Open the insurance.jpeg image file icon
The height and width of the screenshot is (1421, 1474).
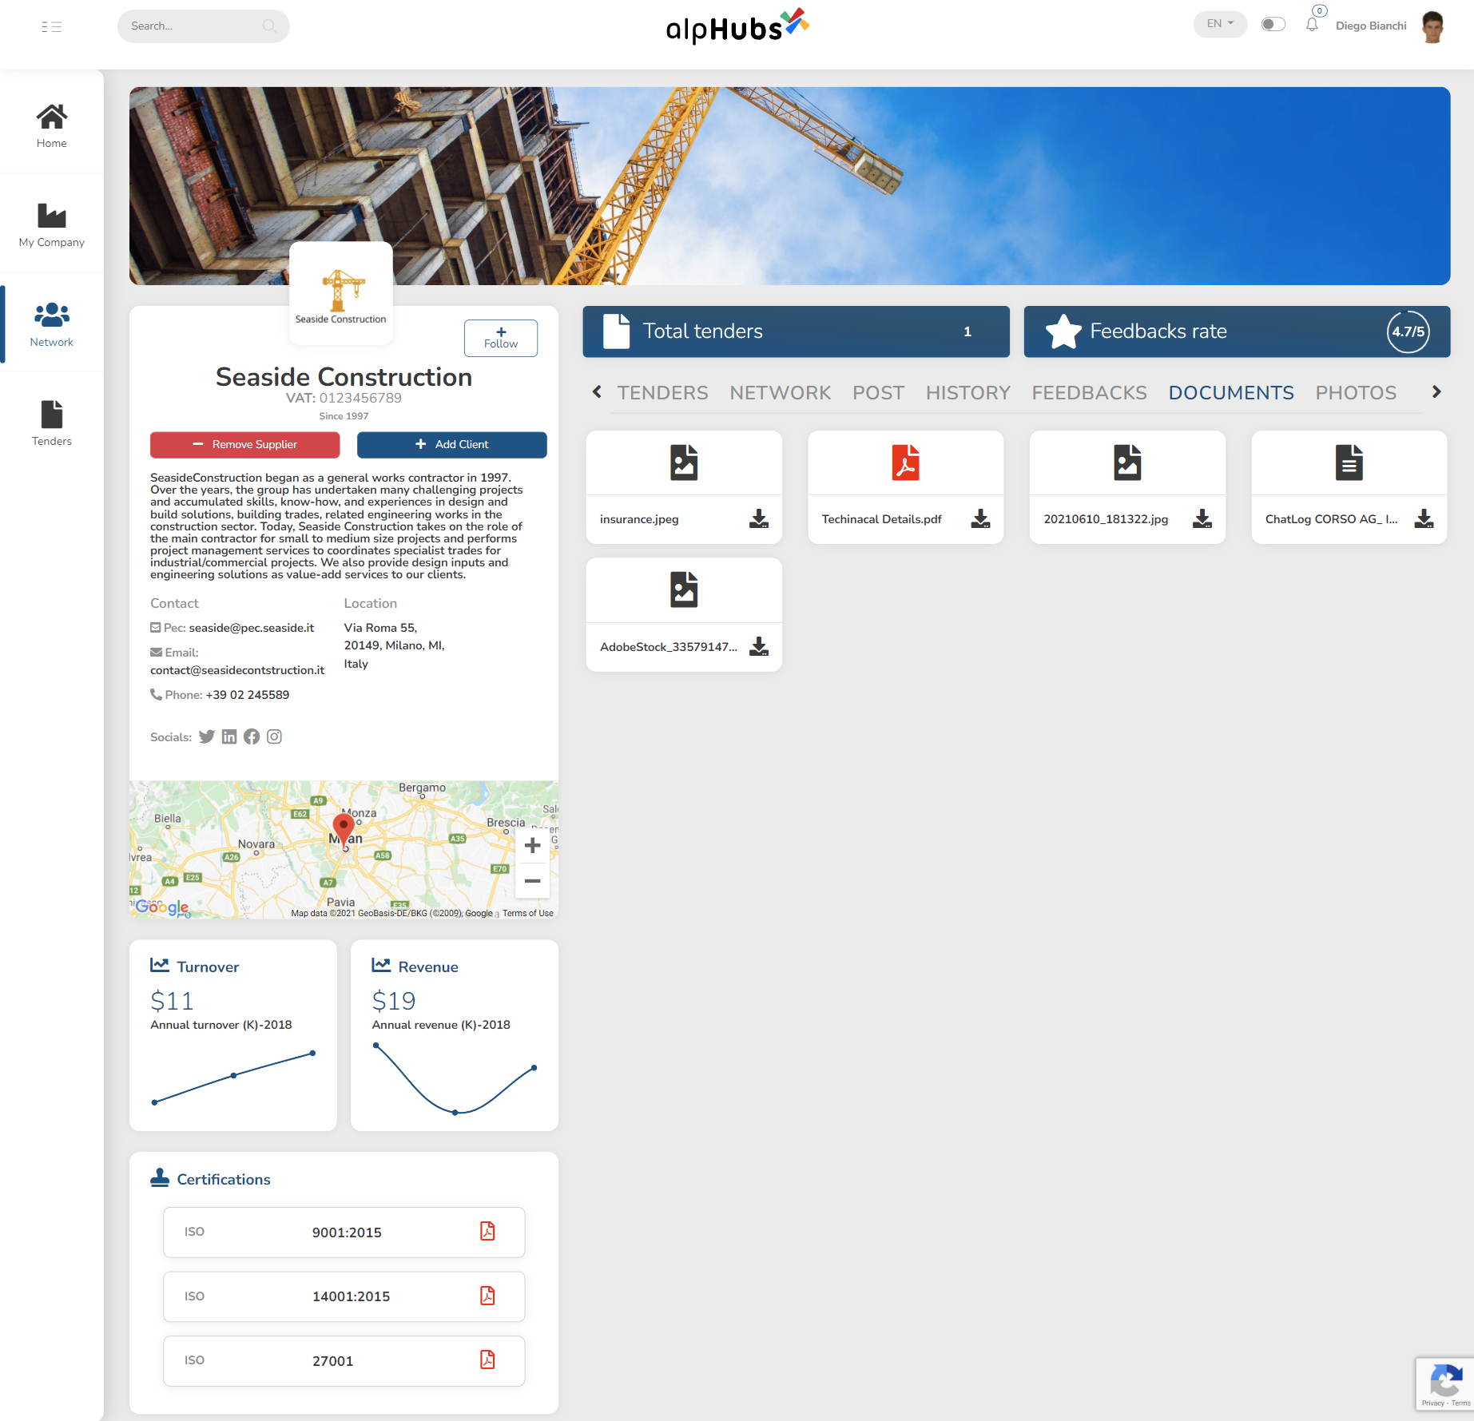(x=684, y=462)
